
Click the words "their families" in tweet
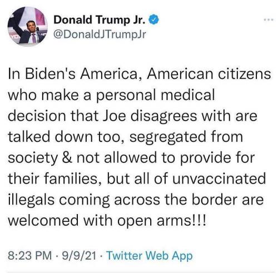pos(53,179)
